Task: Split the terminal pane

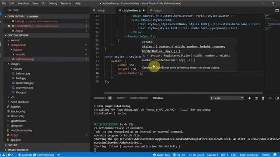Action: pos(256,98)
